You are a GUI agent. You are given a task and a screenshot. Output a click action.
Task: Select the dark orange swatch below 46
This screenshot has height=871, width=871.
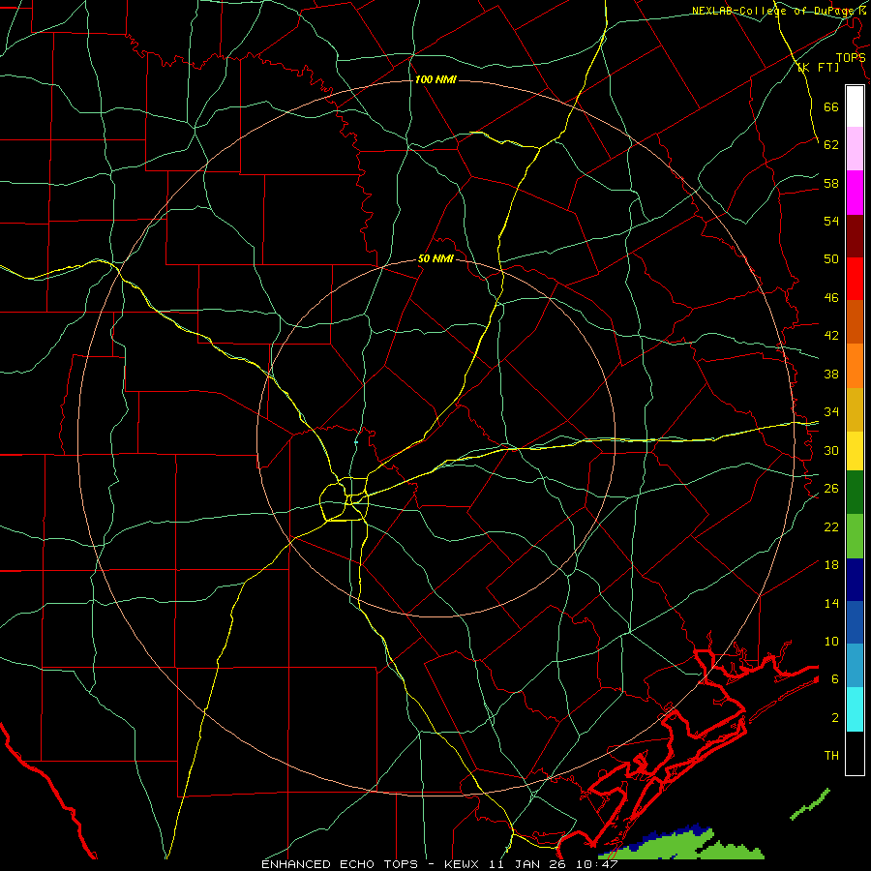click(855, 321)
